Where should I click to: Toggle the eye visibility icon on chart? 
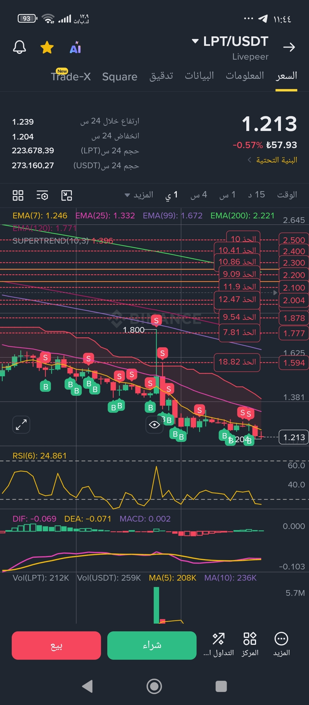click(154, 424)
